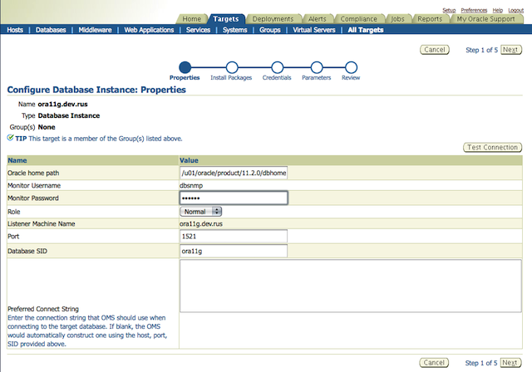Open the Preferences link

[x=474, y=10]
